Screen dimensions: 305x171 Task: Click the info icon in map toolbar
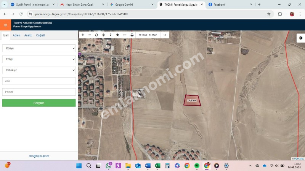[x=111, y=35]
